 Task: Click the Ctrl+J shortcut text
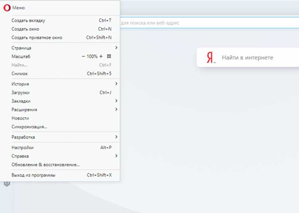pos(106,93)
